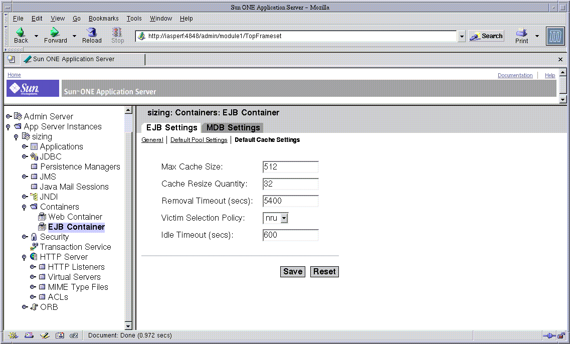Screen dimensions: 570x344
Task: Collapse the Containers node
Action: 24,207
